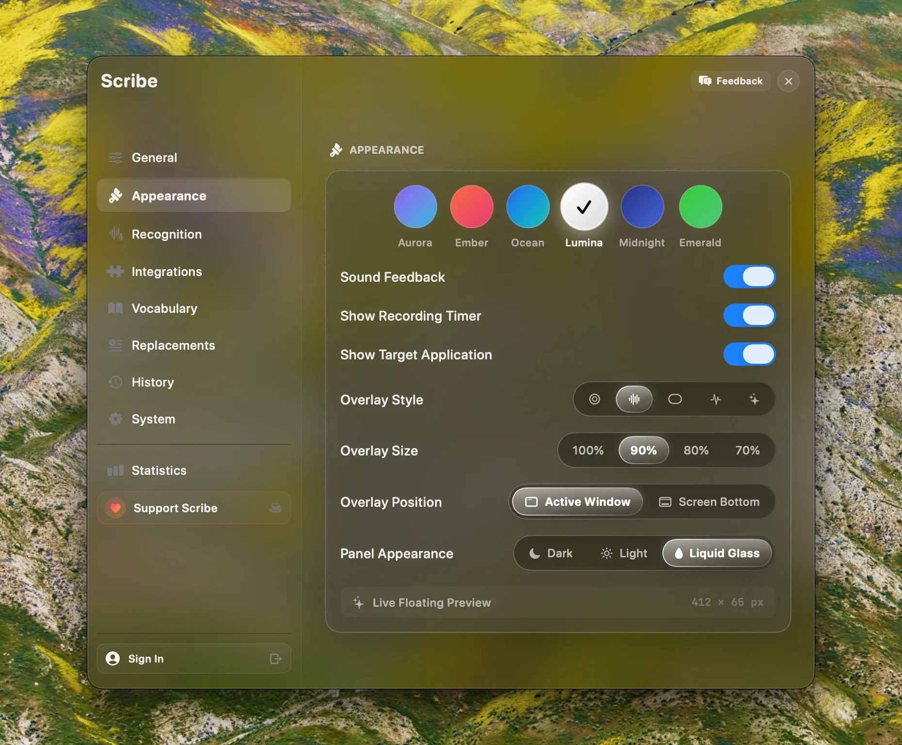The height and width of the screenshot is (745, 902).
Task: Choose the pulse line overlay style
Action: 716,399
